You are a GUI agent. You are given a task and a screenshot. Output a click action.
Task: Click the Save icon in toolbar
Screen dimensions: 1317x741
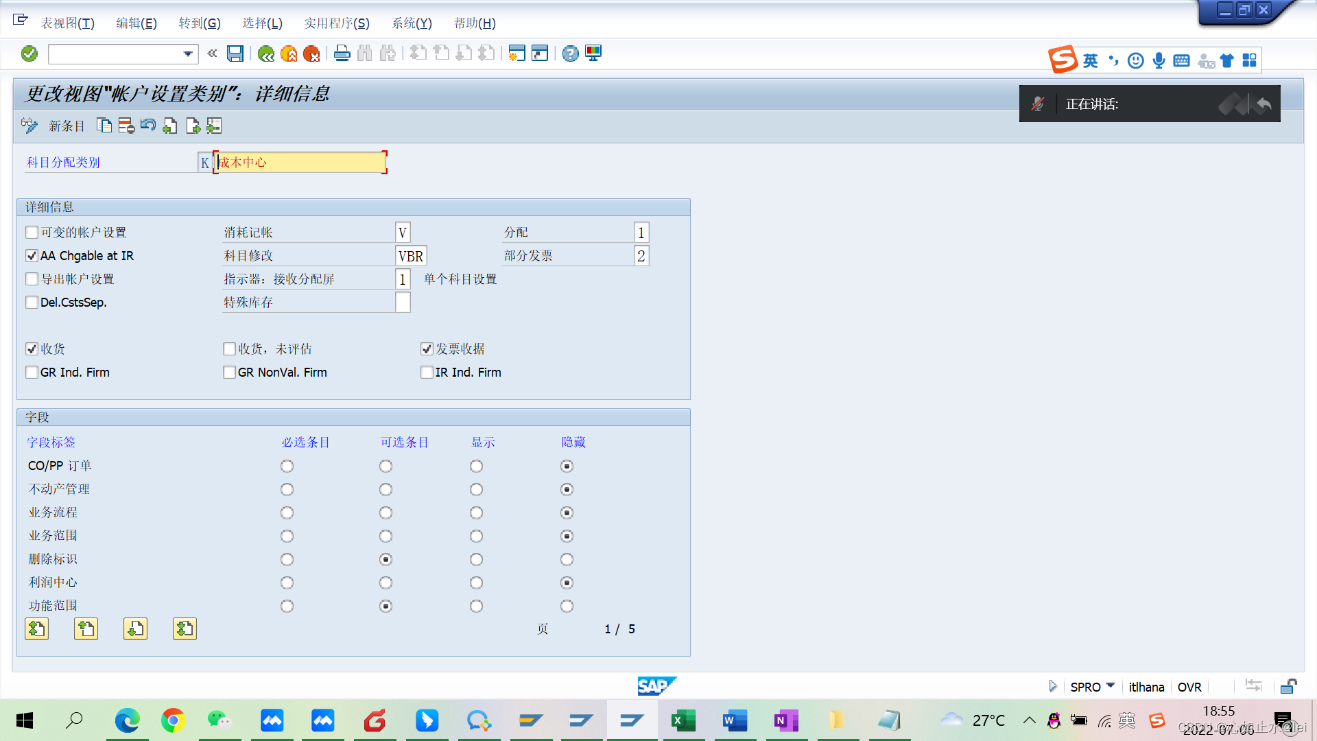pyautogui.click(x=235, y=54)
